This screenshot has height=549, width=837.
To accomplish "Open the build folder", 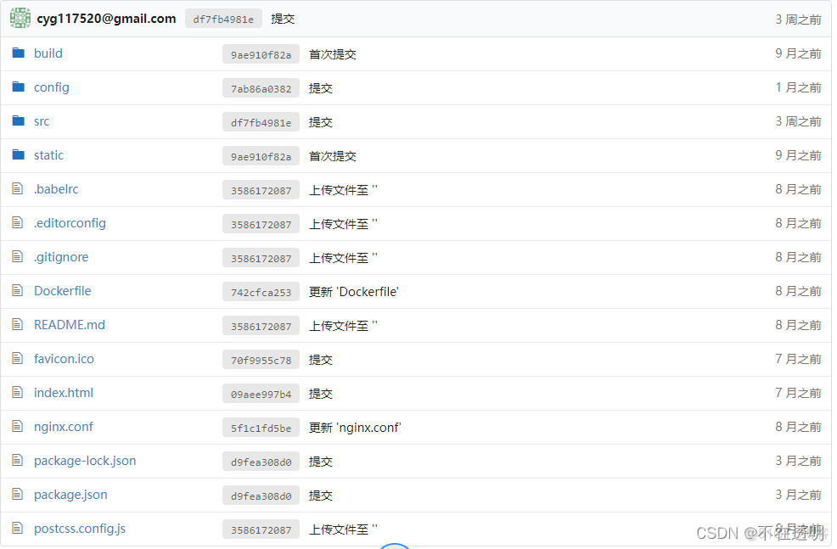I will [x=48, y=53].
